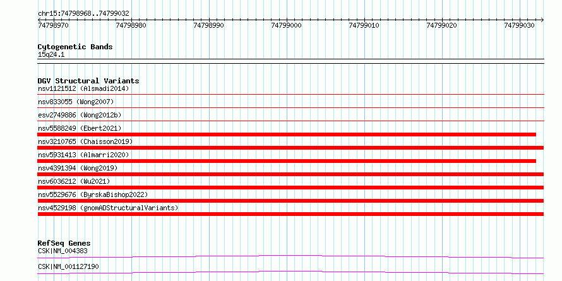Click the magenta line of CSK|NM_001127190

pos(290,271)
